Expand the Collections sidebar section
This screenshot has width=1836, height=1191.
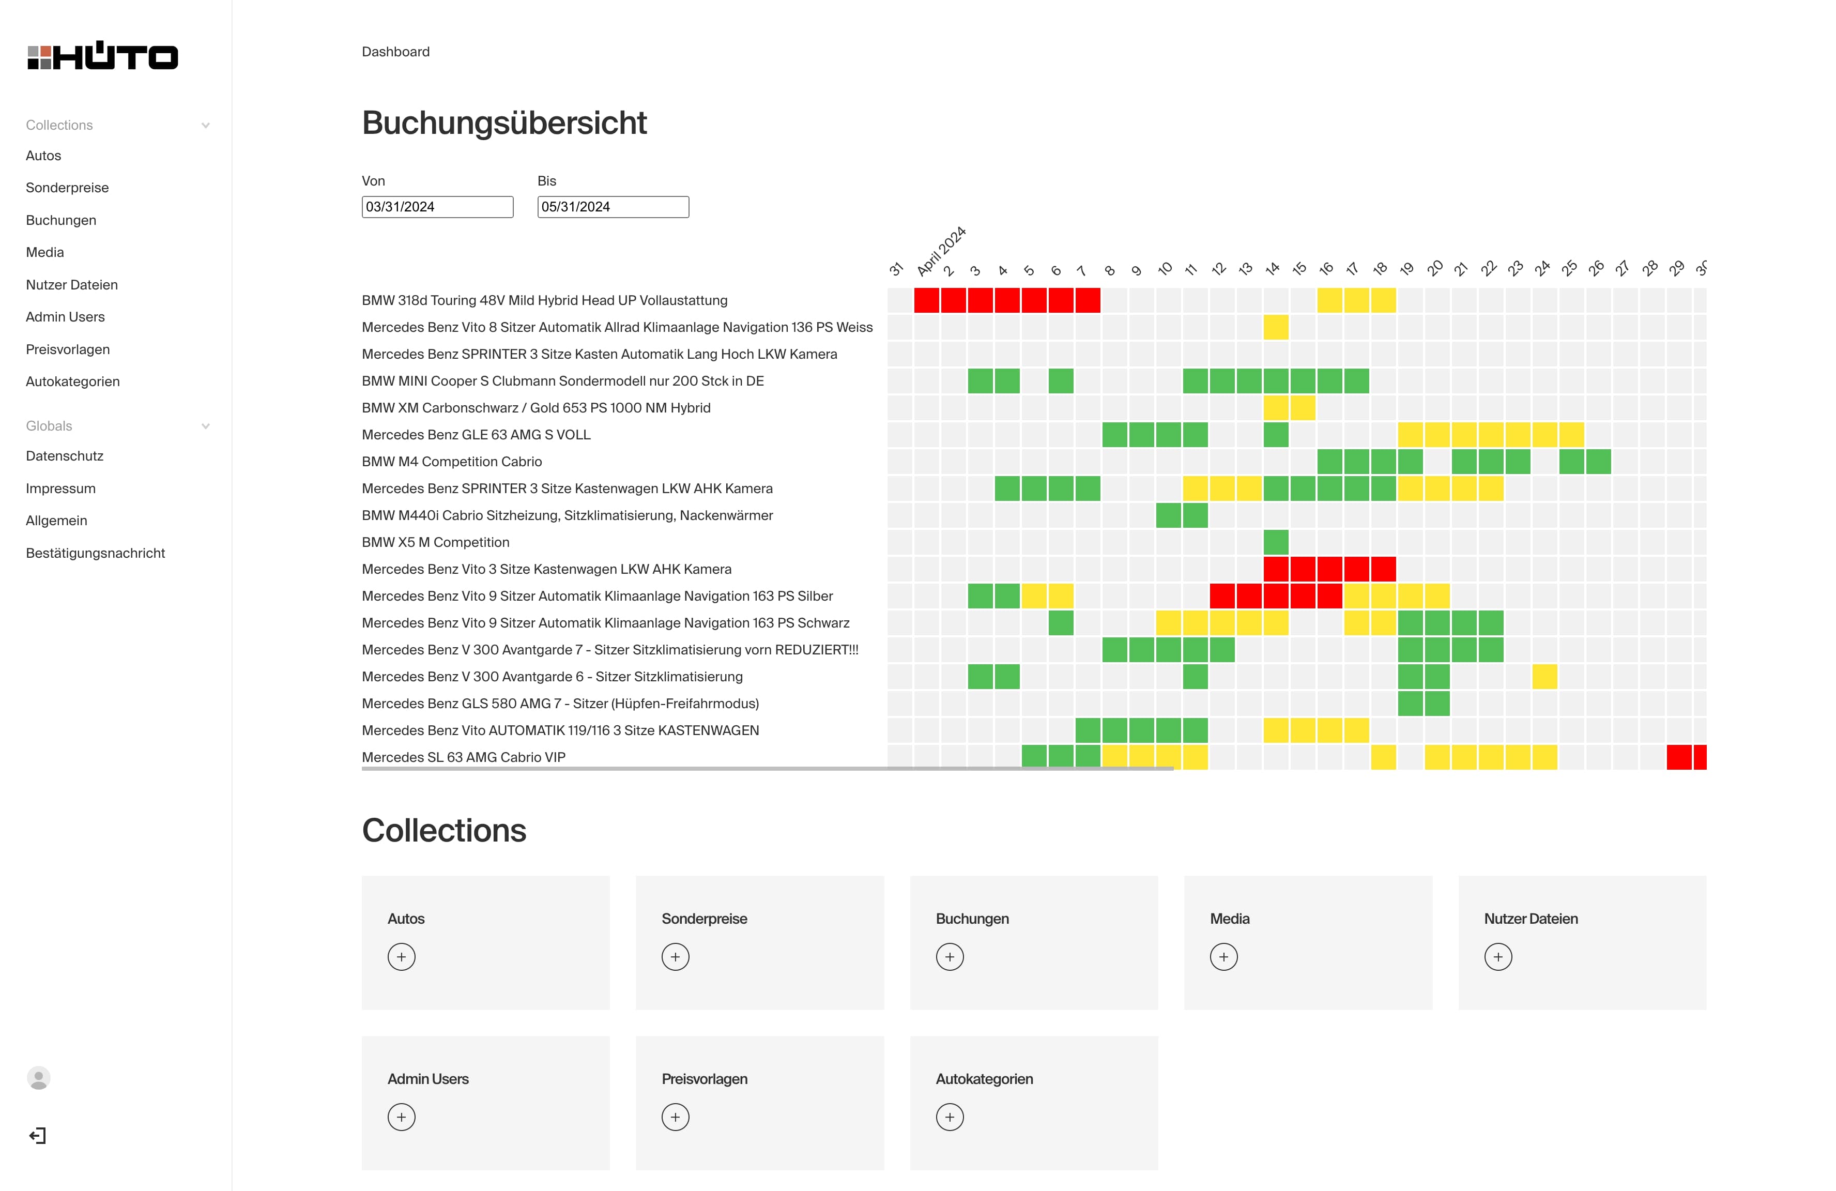click(206, 125)
